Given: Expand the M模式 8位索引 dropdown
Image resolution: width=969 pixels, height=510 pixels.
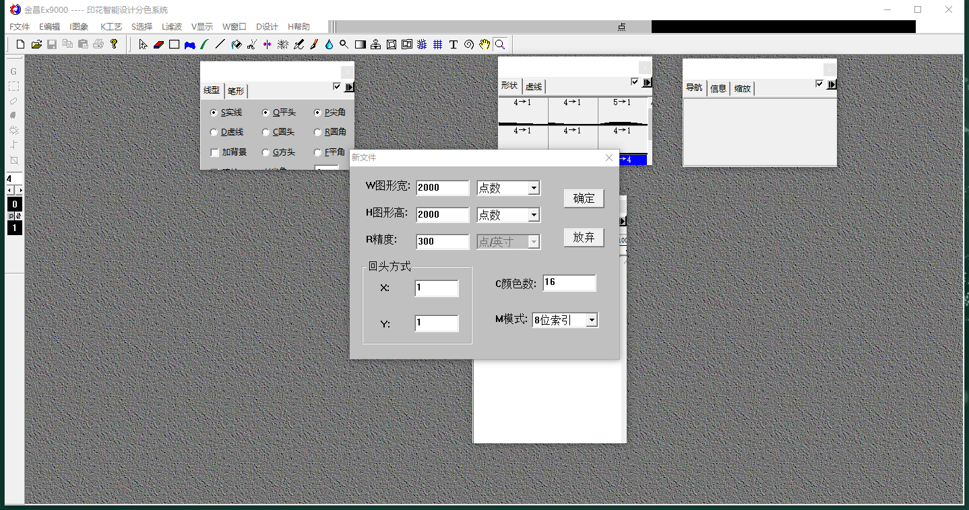Looking at the screenshot, I should (x=592, y=321).
